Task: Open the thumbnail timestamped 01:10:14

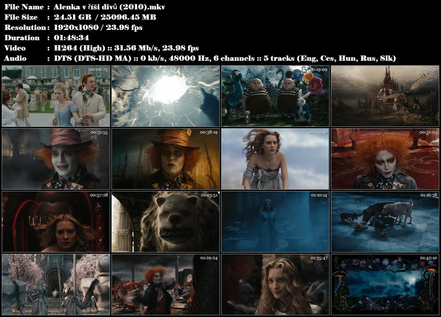Action: point(275,222)
